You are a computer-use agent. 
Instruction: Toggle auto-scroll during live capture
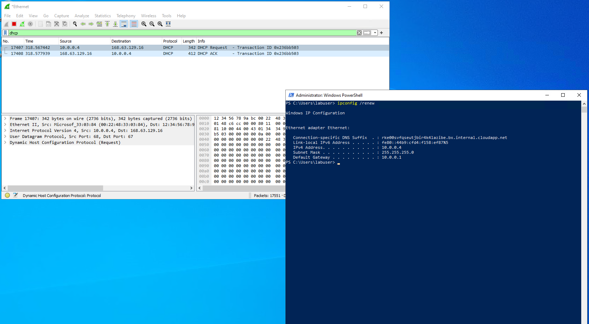(123, 24)
